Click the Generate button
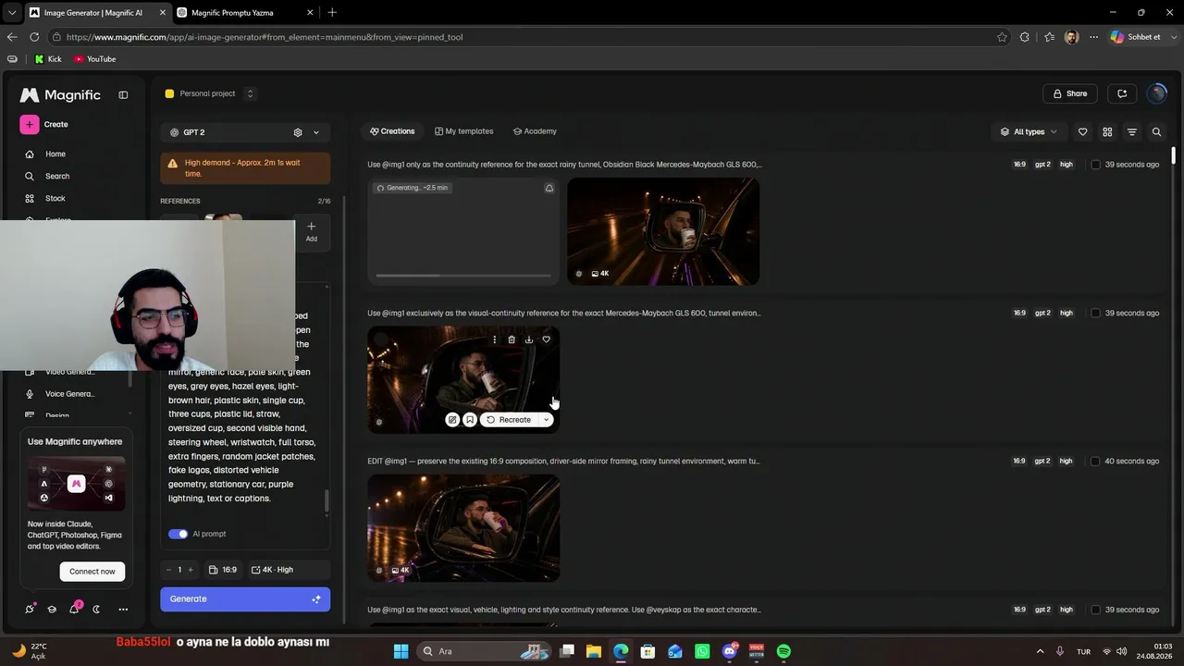This screenshot has height=666, width=1184. coord(245,599)
